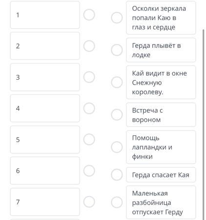Click circle beside 'Встреча с вороном'
Viewport: 206px width, 220px height.
pos(117,115)
